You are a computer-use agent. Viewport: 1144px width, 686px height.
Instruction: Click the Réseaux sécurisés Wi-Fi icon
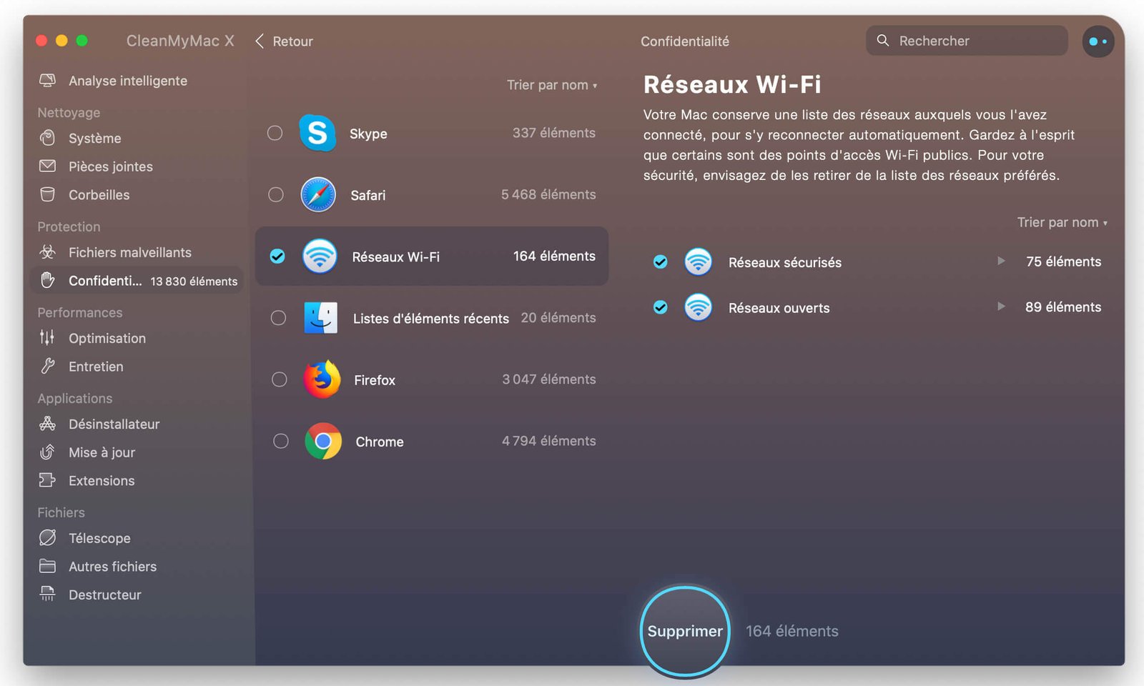(698, 262)
